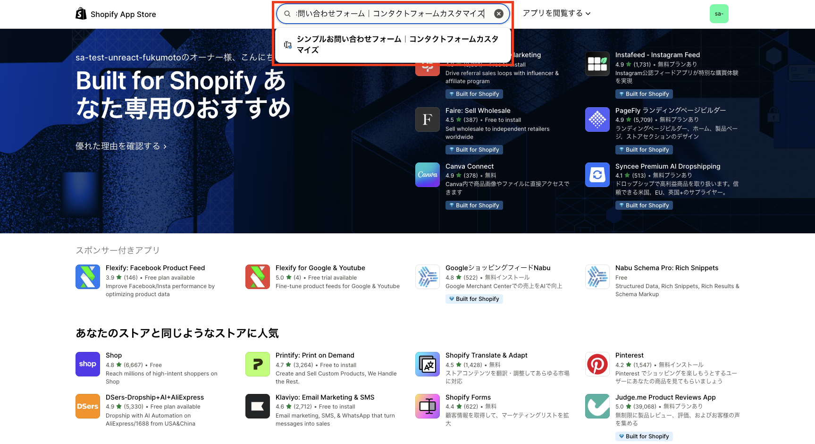This screenshot has height=444, width=815.
Task: Open the Shopify Forms title link
Action: (468, 397)
